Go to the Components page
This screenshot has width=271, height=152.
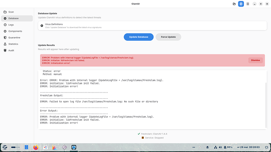click(17, 31)
